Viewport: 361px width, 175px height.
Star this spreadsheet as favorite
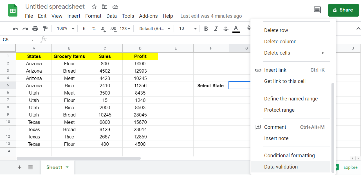click(x=94, y=6)
